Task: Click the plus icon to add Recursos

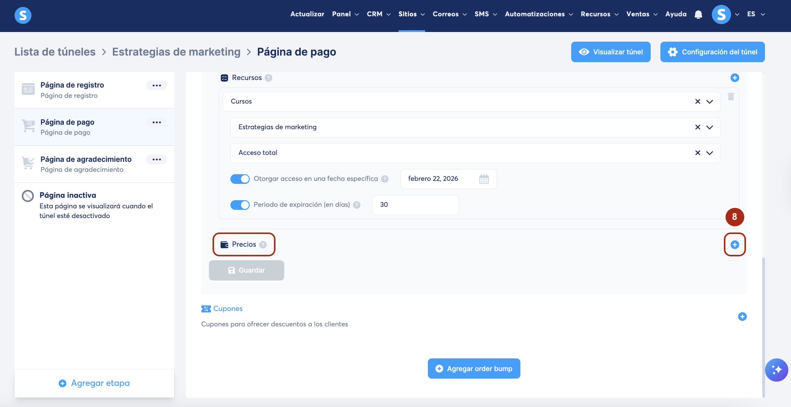Action: [734, 78]
